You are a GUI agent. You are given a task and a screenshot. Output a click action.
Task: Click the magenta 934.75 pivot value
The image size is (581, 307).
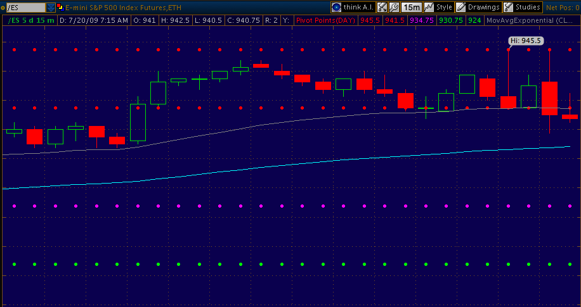point(422,20)
